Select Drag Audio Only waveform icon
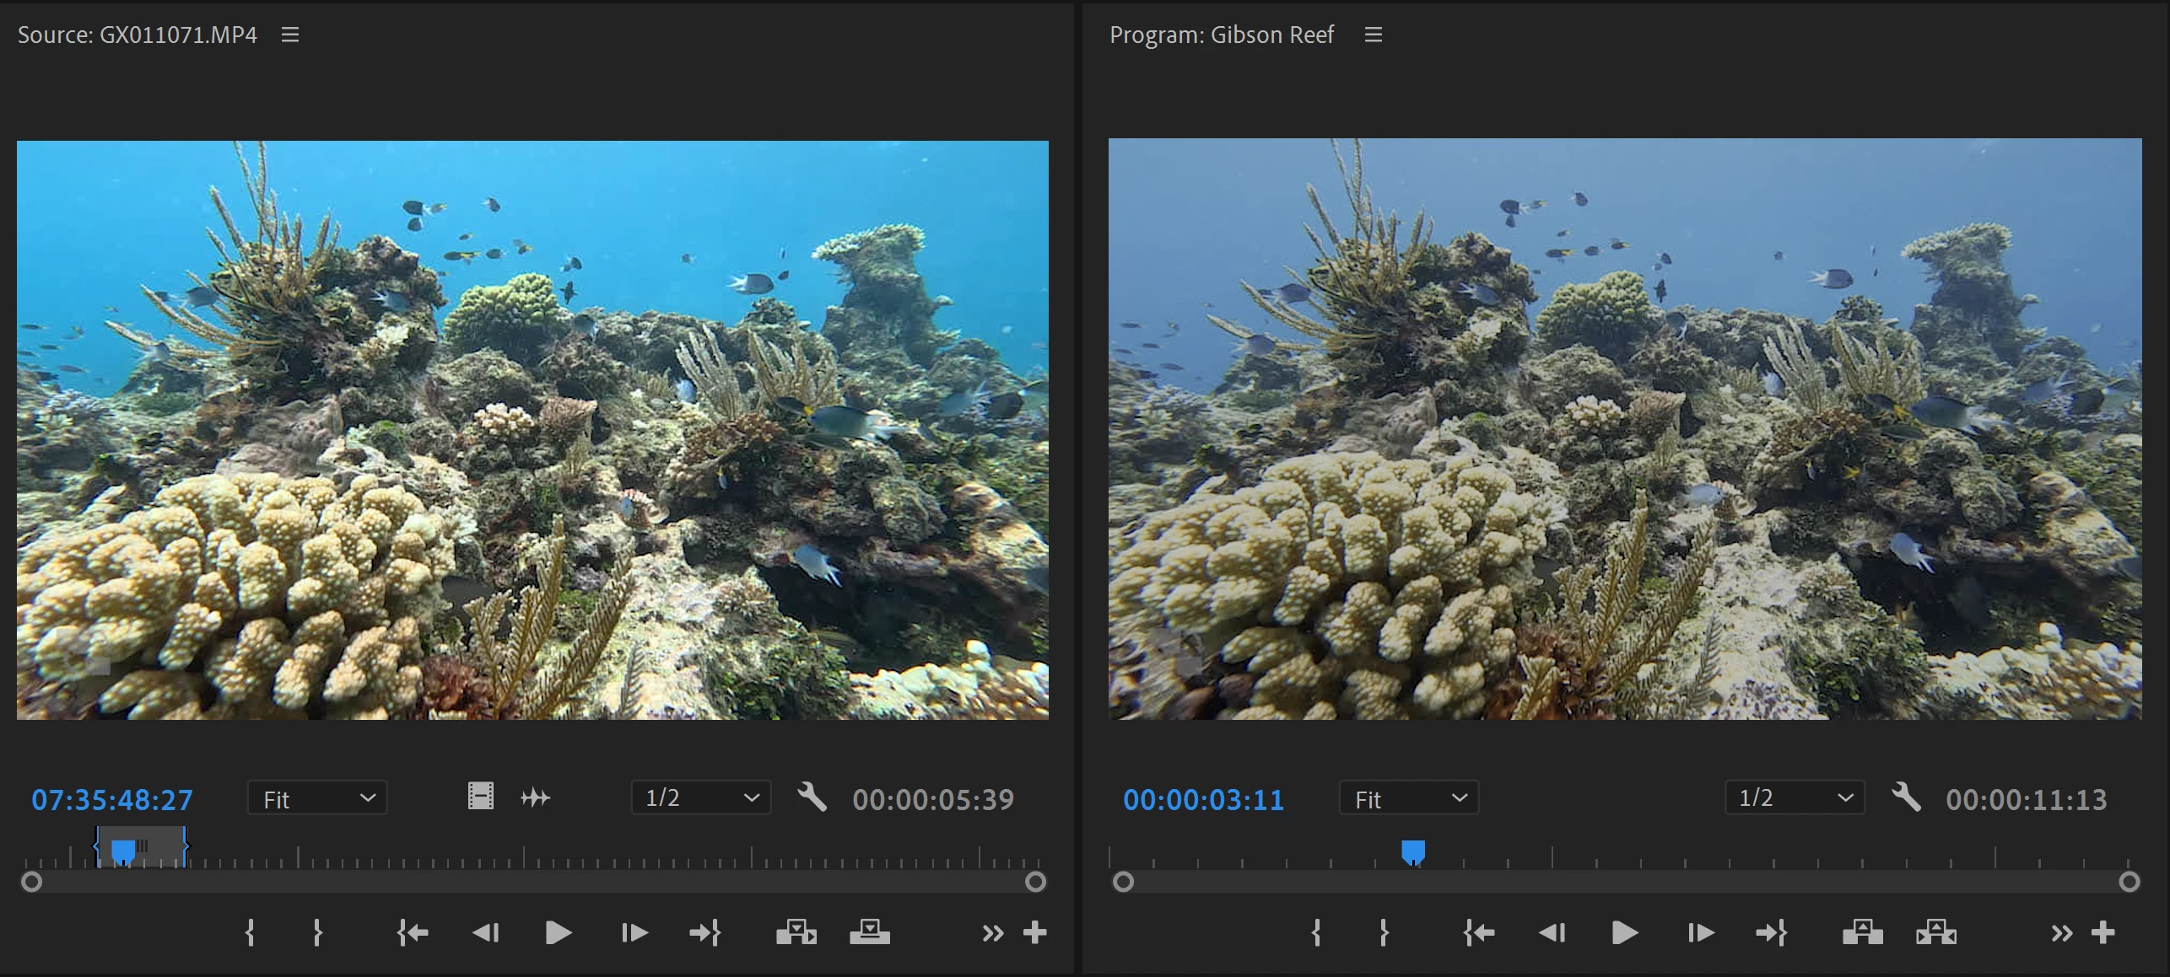This screenshot has height=977, width=2170. point(535,797)
